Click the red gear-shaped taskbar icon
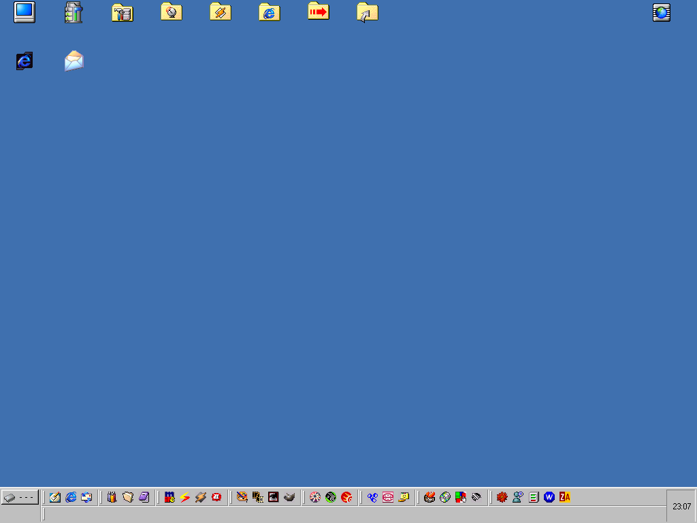 [x=502, y=497]
